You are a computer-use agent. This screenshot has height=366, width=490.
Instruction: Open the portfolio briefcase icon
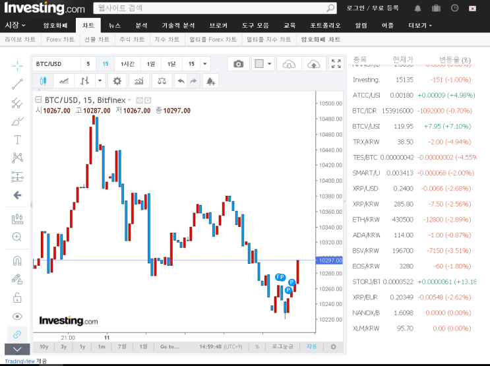tap(436, 9)
